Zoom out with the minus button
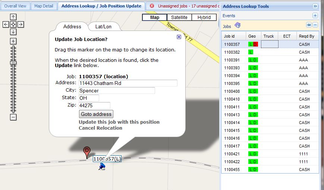Screen dimensions: 324x190 tap(13, 117)
